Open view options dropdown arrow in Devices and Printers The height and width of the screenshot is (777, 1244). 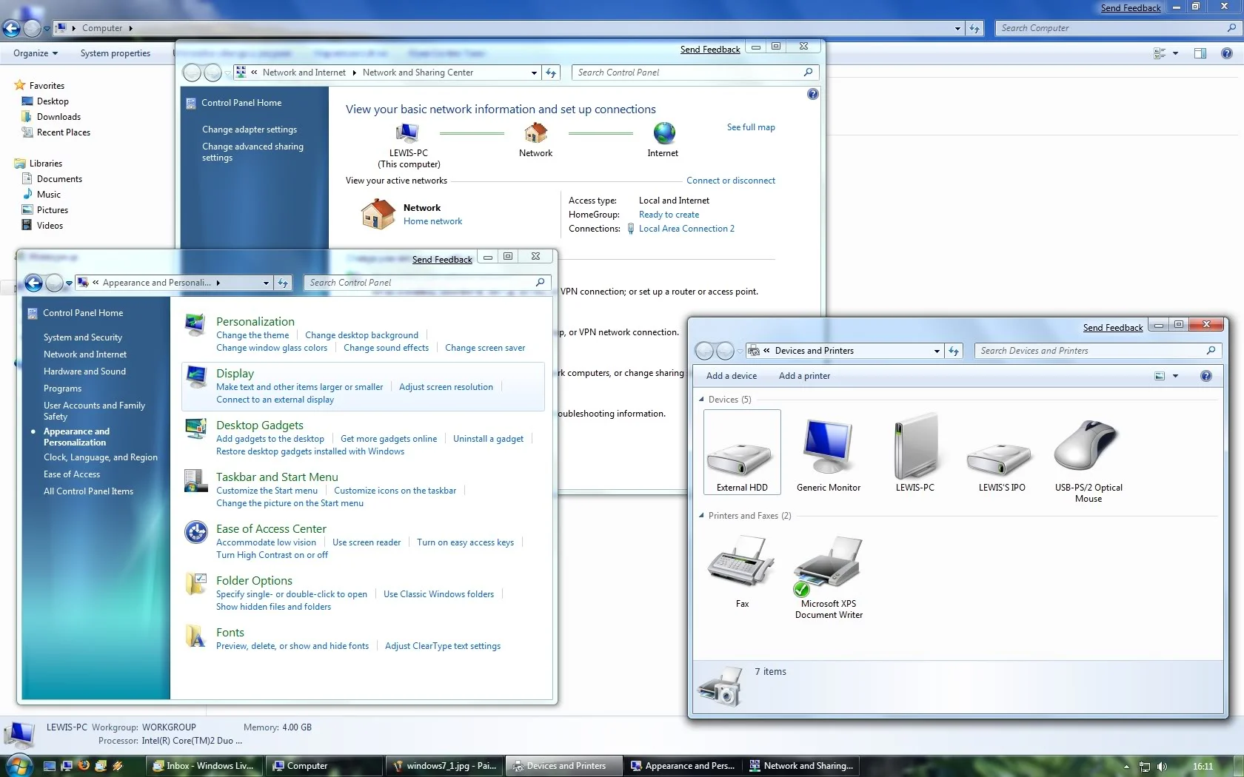(1175, 376)
